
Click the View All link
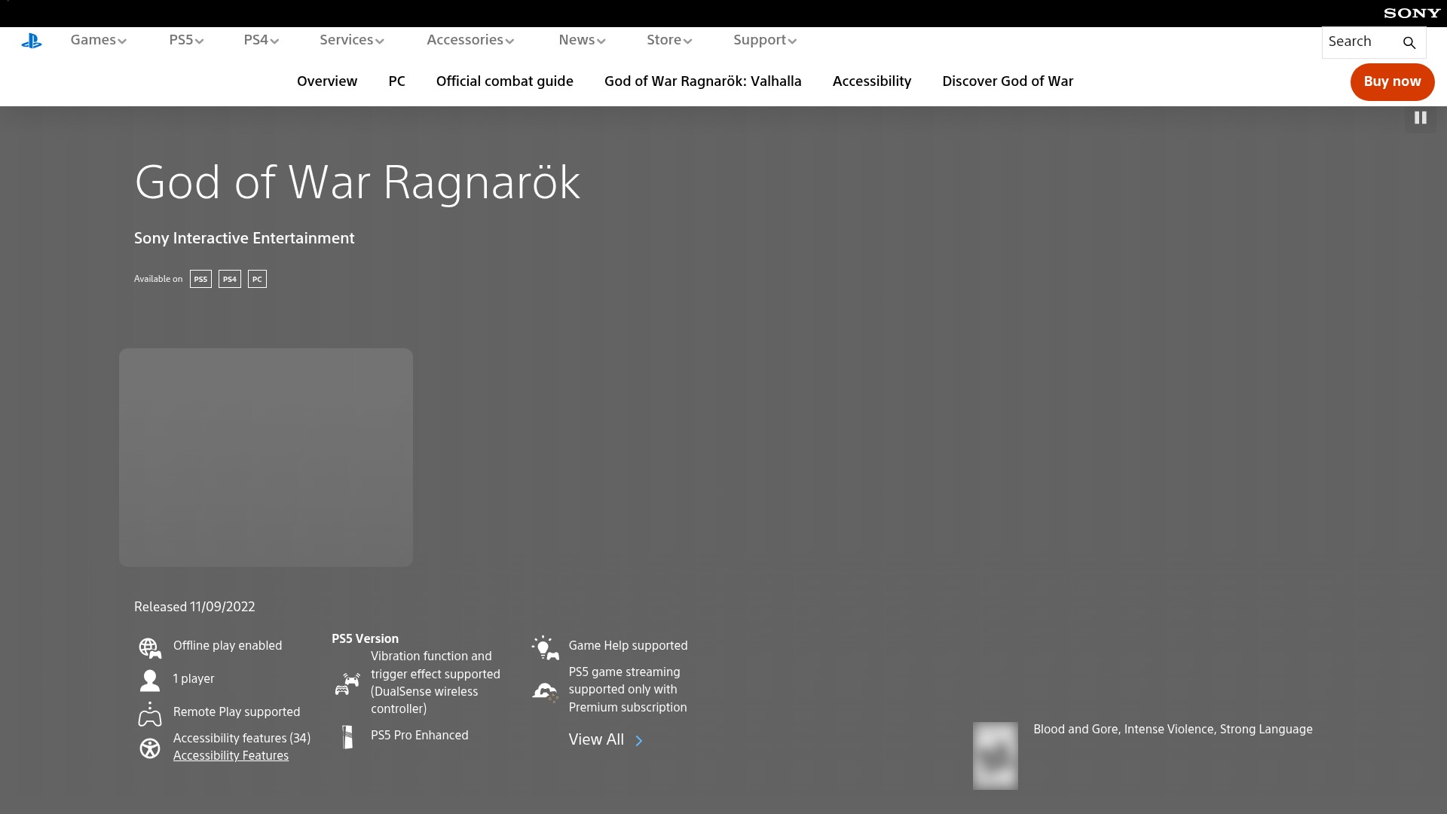[596, 740]
